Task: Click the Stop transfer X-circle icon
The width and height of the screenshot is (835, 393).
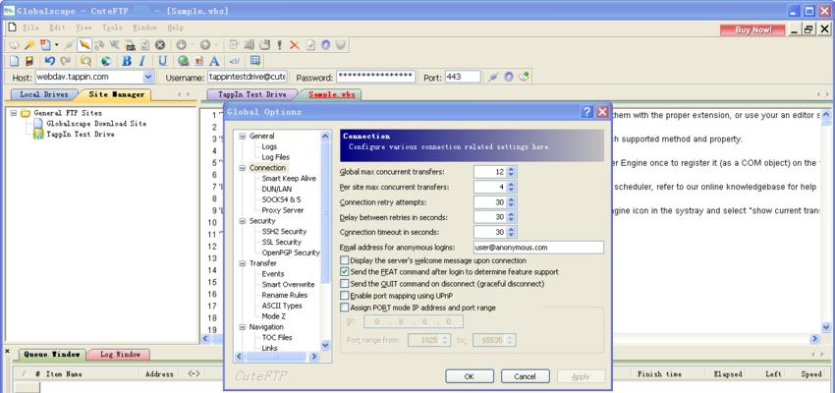Action: click(160, 45)
